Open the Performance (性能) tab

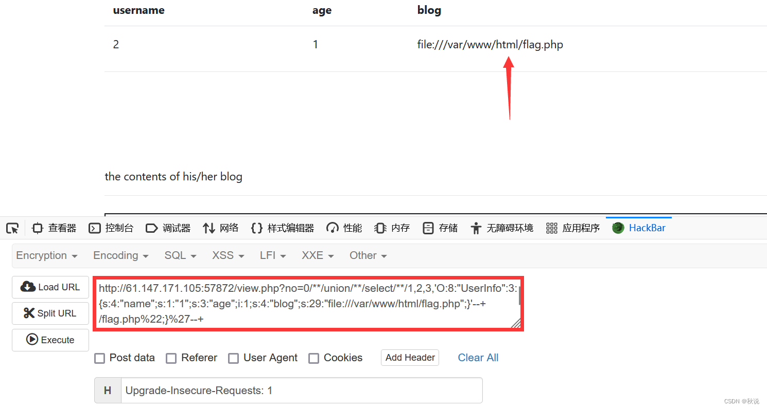coord(344,228)
